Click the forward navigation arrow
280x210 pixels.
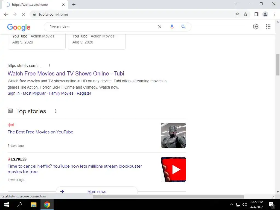point(15,14)
